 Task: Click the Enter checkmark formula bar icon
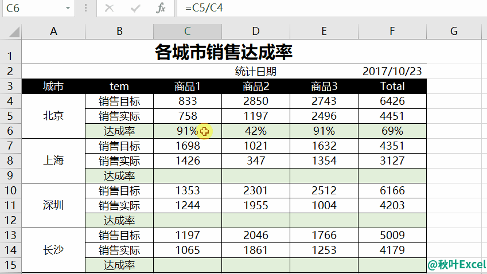(135, 8)
